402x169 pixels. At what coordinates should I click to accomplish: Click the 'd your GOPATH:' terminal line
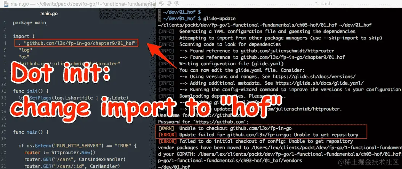click(x=280, y=154)
